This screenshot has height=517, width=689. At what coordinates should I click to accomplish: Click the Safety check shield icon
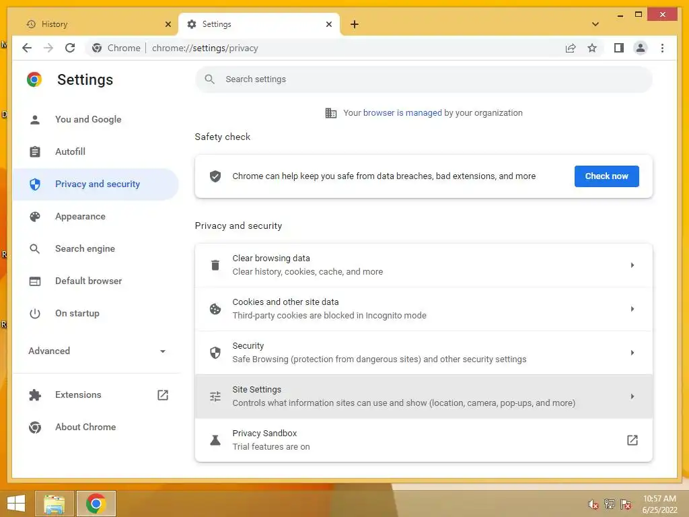(215, 176)
